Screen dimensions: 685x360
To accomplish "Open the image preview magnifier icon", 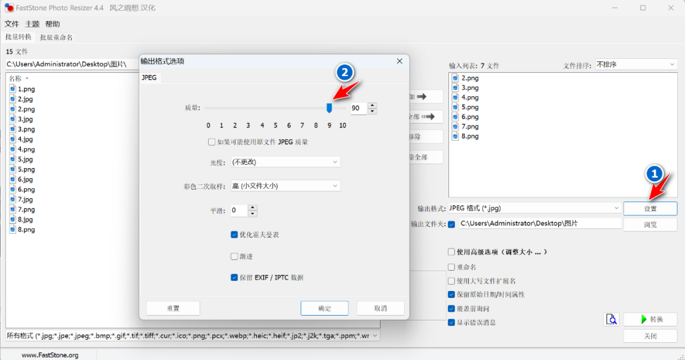I will (611, 319).
